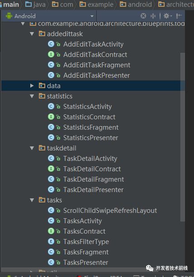Image resolution: width=194 pixels, height=277 pixels.
Task: Click the enum icon beside TasksFilterType
Action: pos(51,241)
